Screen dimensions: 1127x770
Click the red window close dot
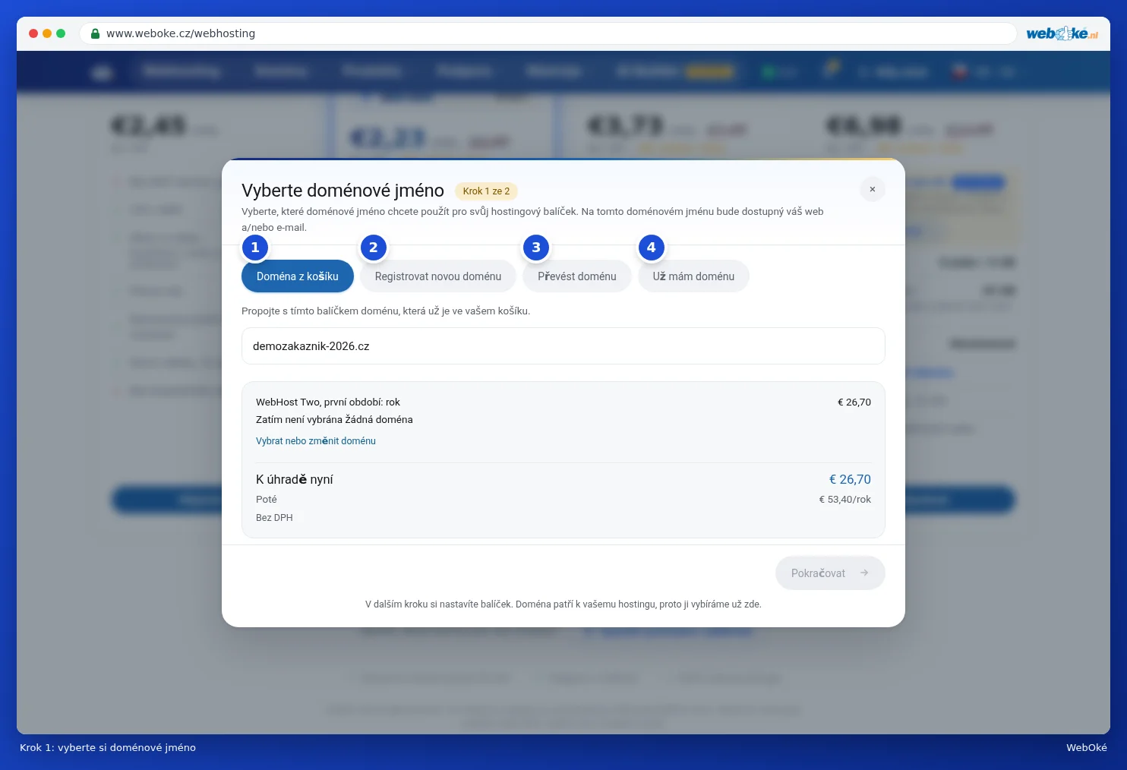click(x=33, y=33)
